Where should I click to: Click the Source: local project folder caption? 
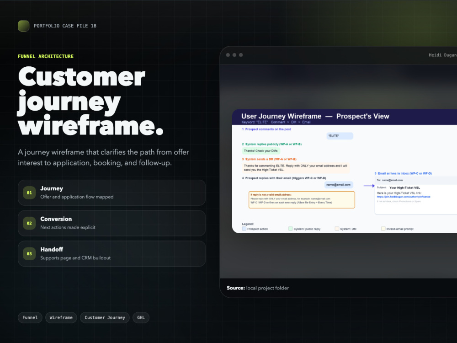pos(258,288)
